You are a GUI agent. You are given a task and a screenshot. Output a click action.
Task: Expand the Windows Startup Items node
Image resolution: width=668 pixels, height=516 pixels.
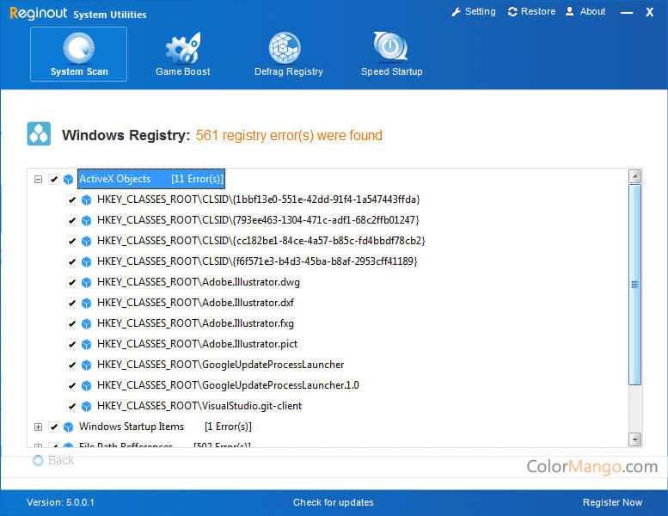pos(38,427)
